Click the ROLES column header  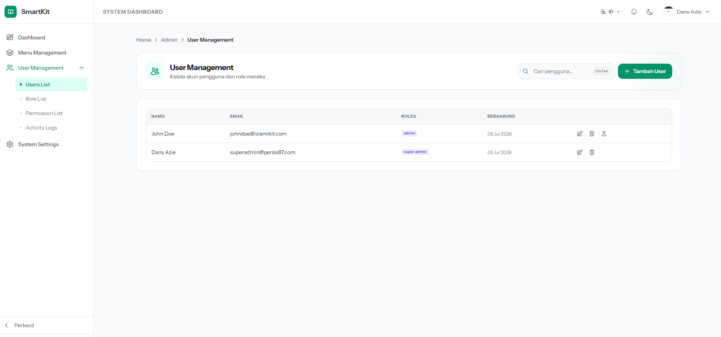pyautogui.click(x=409, y=116)
